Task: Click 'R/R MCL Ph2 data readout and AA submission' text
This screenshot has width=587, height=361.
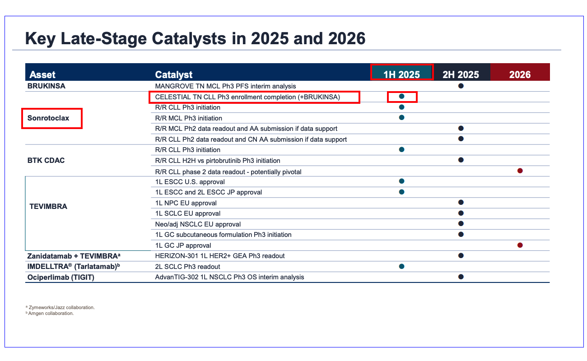Action: click(x=246, y=129)
